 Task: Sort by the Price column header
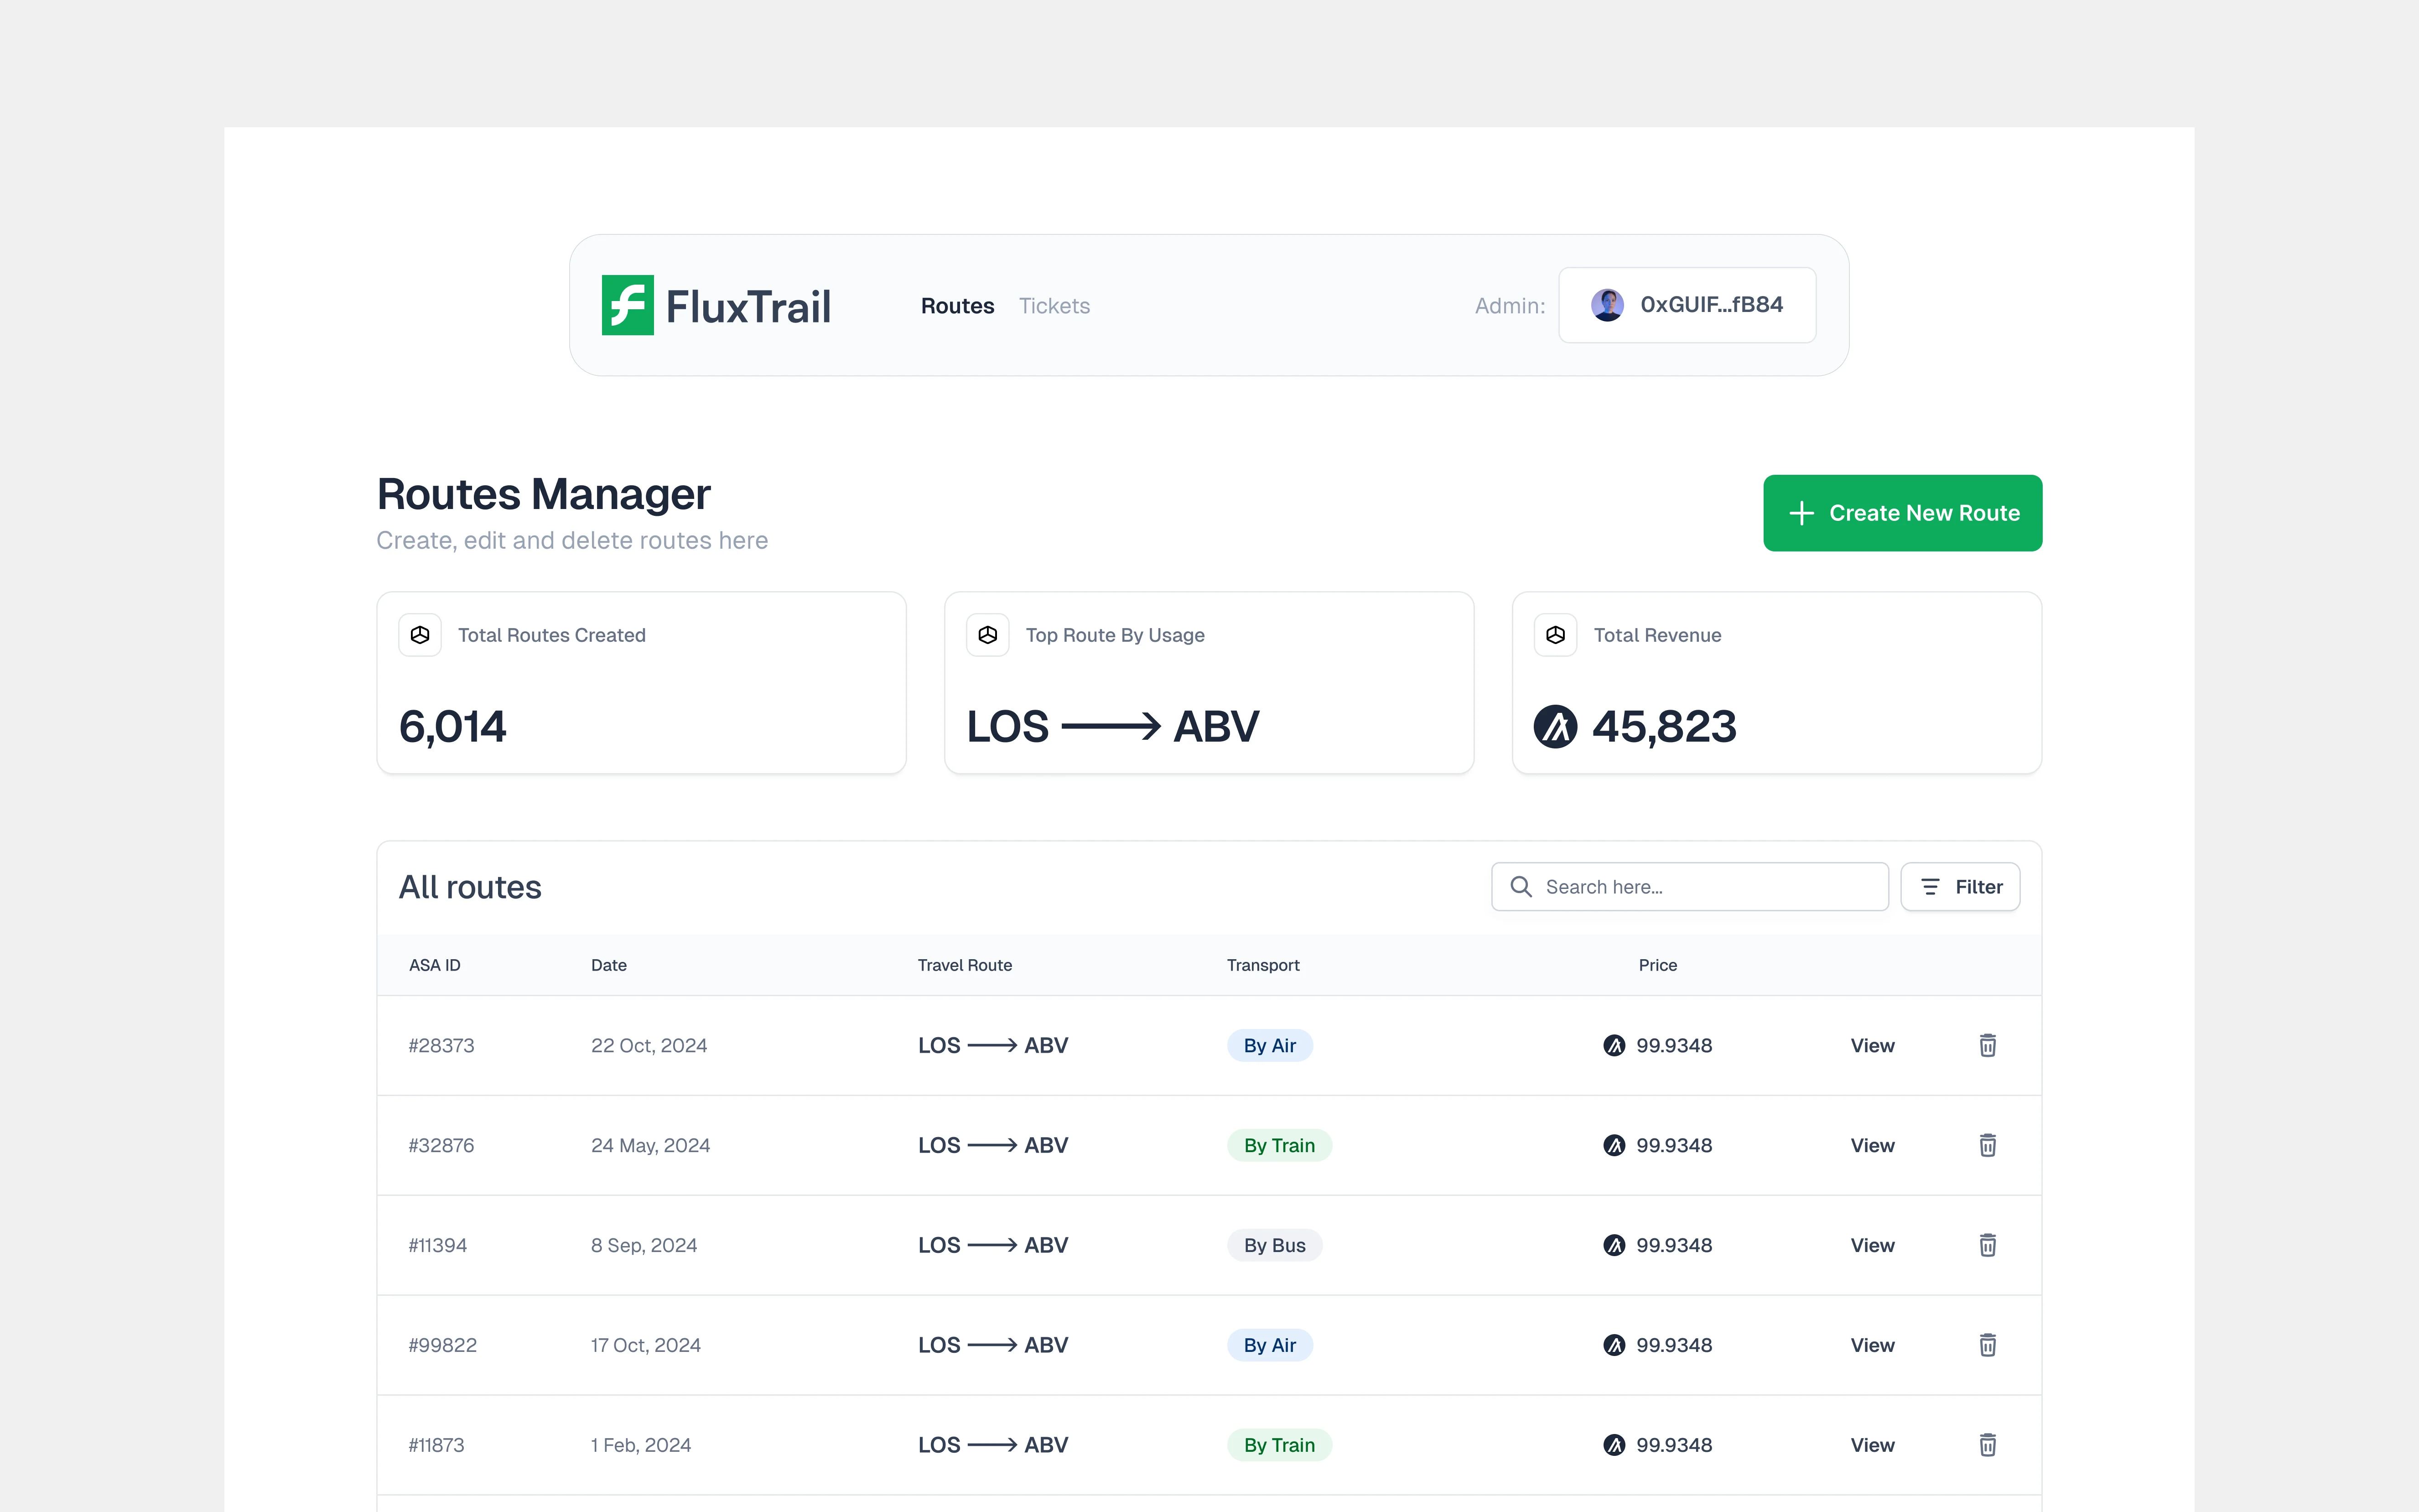pos(1657,965)
